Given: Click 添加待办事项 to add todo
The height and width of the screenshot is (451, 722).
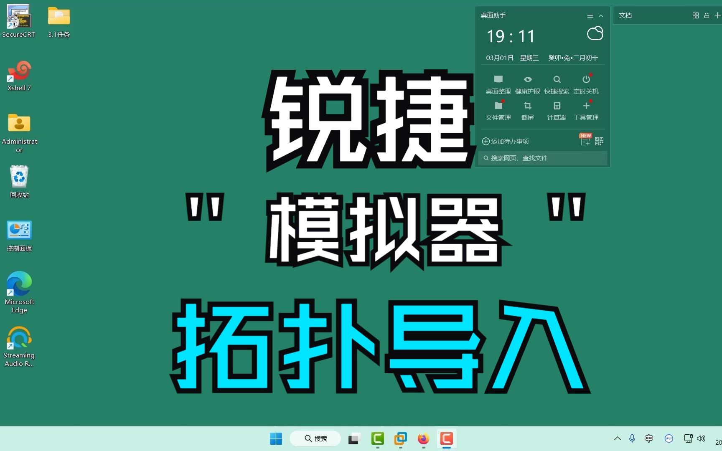Looking at the screenshot, I should [506, 141].
